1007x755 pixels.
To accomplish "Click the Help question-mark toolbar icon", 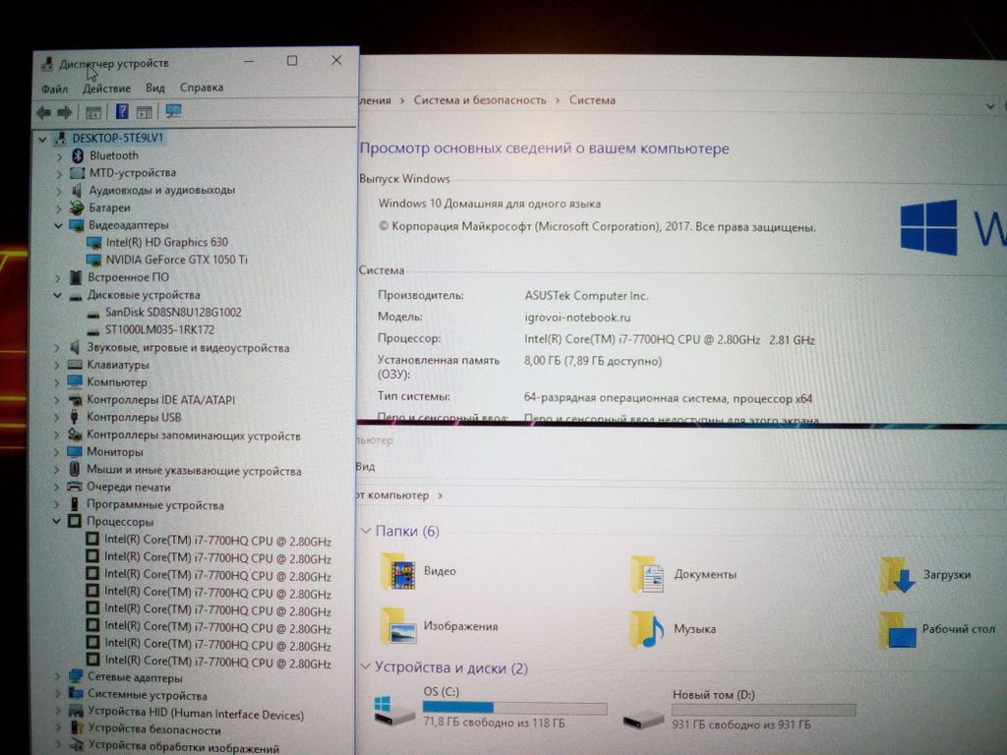I will coord(122,112).
